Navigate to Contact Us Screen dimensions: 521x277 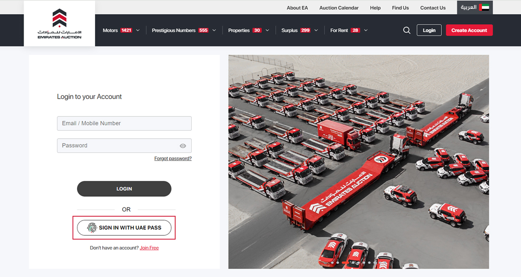(x=433, y=8)
